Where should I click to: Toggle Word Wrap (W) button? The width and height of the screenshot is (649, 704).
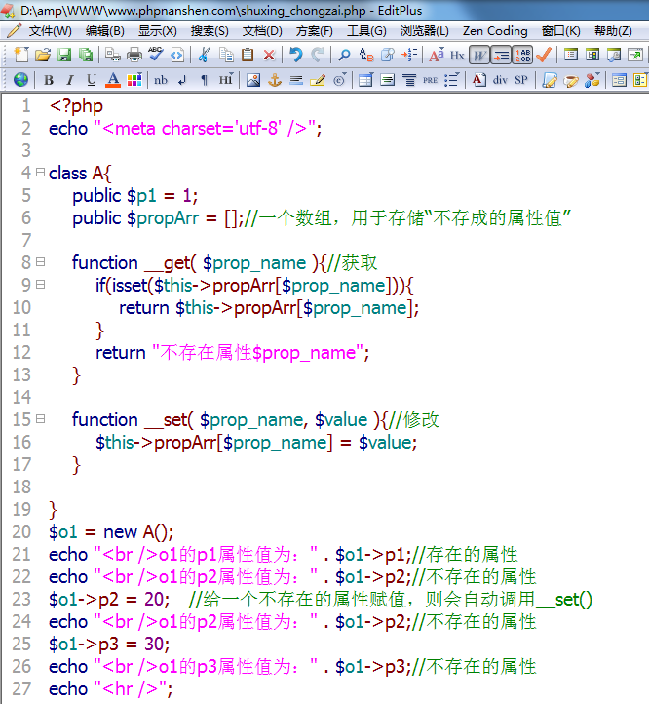pyautogui.click(x=478, y=55)
